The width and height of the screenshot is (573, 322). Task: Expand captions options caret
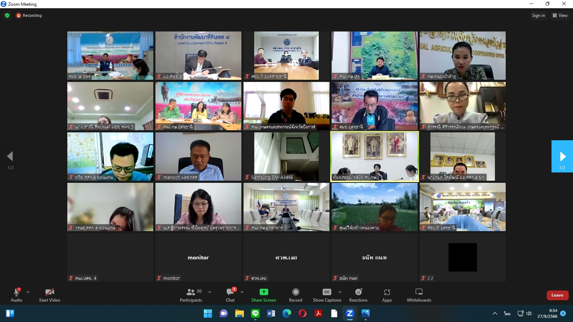point(340,292)
